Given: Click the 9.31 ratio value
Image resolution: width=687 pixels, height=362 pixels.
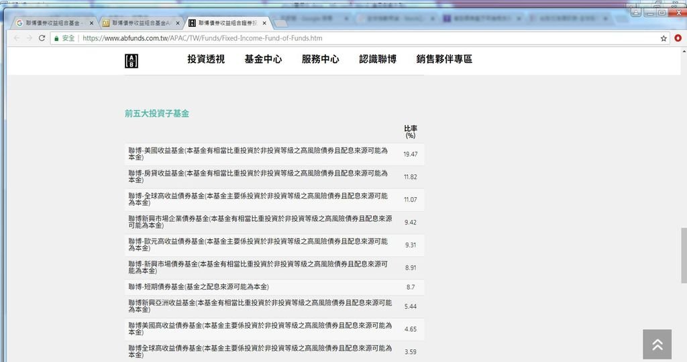Looking at the screenshot, I should tap(411, 245).
